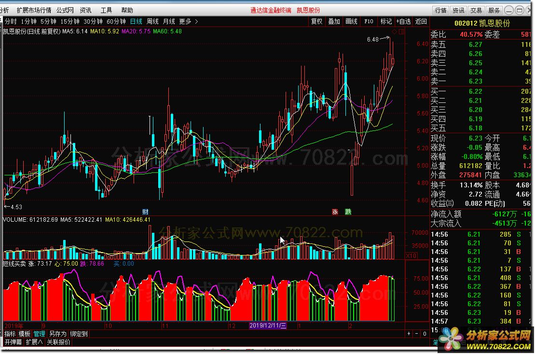Click the minus zoom button under the chart
The width and height of the screenshot is (535, 354).
417,334
